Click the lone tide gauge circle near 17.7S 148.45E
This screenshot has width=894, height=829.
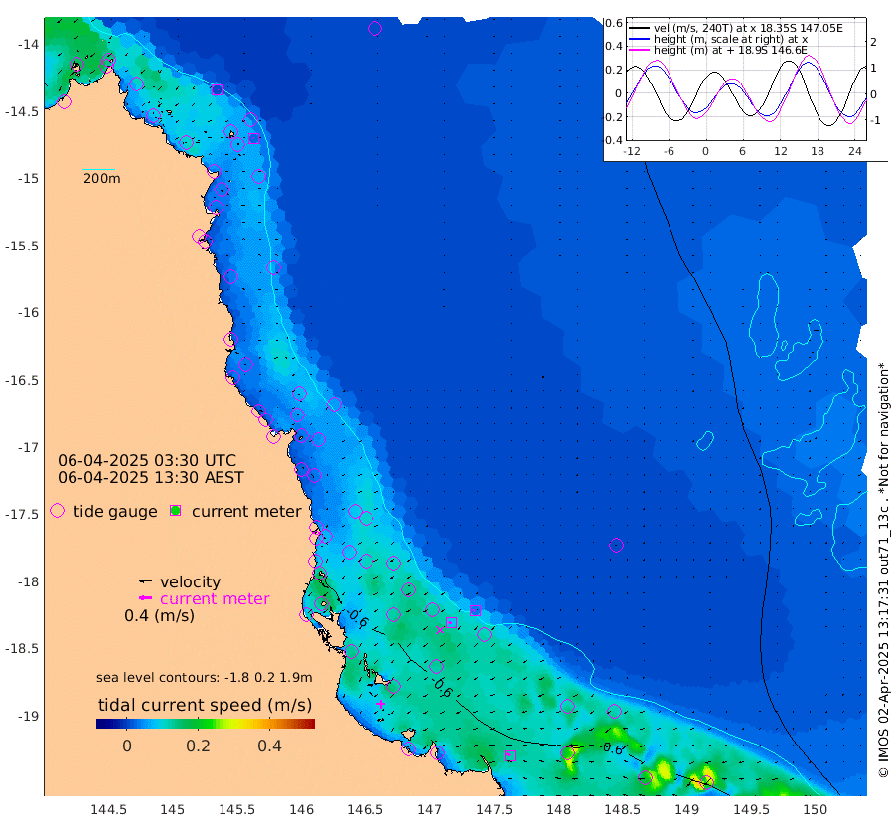coord(616,545)
